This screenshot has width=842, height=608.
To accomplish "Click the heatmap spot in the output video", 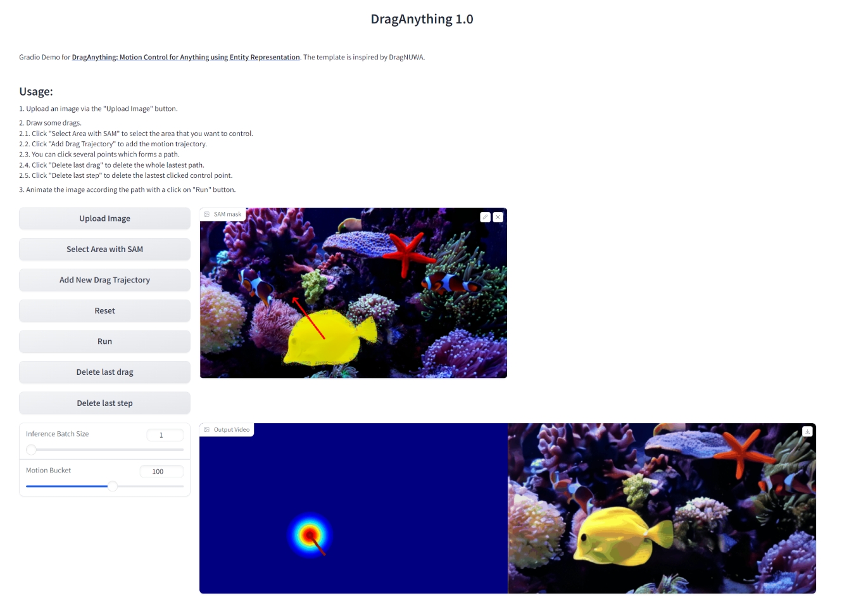I will [310, 535].
